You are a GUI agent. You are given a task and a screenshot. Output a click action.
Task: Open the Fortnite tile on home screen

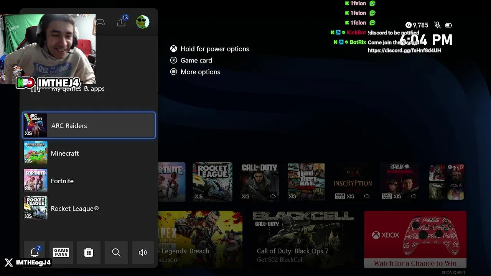point(171,182)
